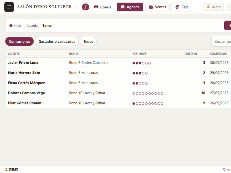Click the date 30/09/2026
231x173 pixels.
219,63
